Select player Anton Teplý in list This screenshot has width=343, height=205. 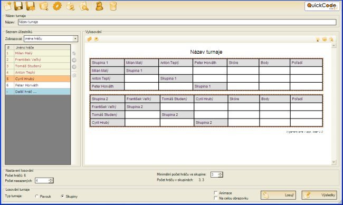[37, 72]
